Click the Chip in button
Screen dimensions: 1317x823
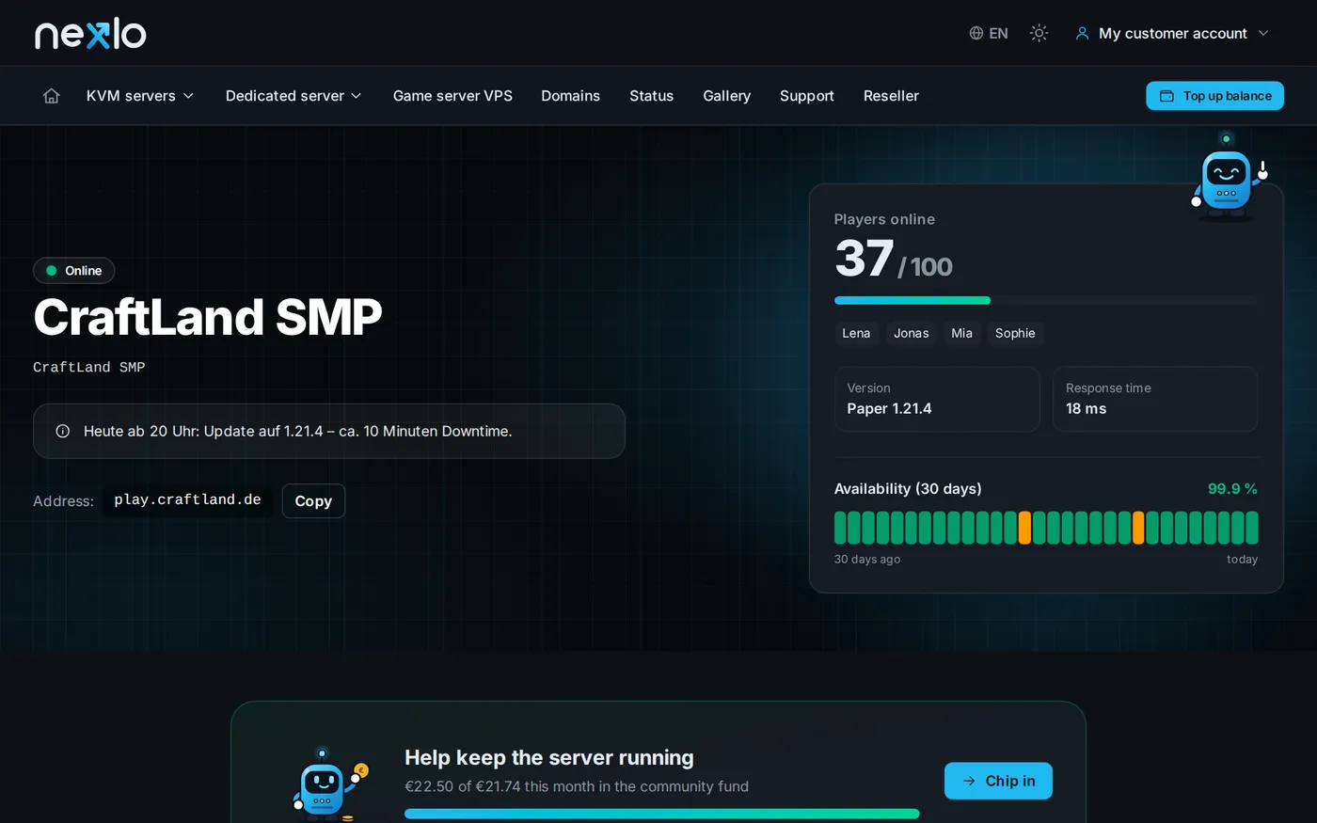click(x=998, y=781)
